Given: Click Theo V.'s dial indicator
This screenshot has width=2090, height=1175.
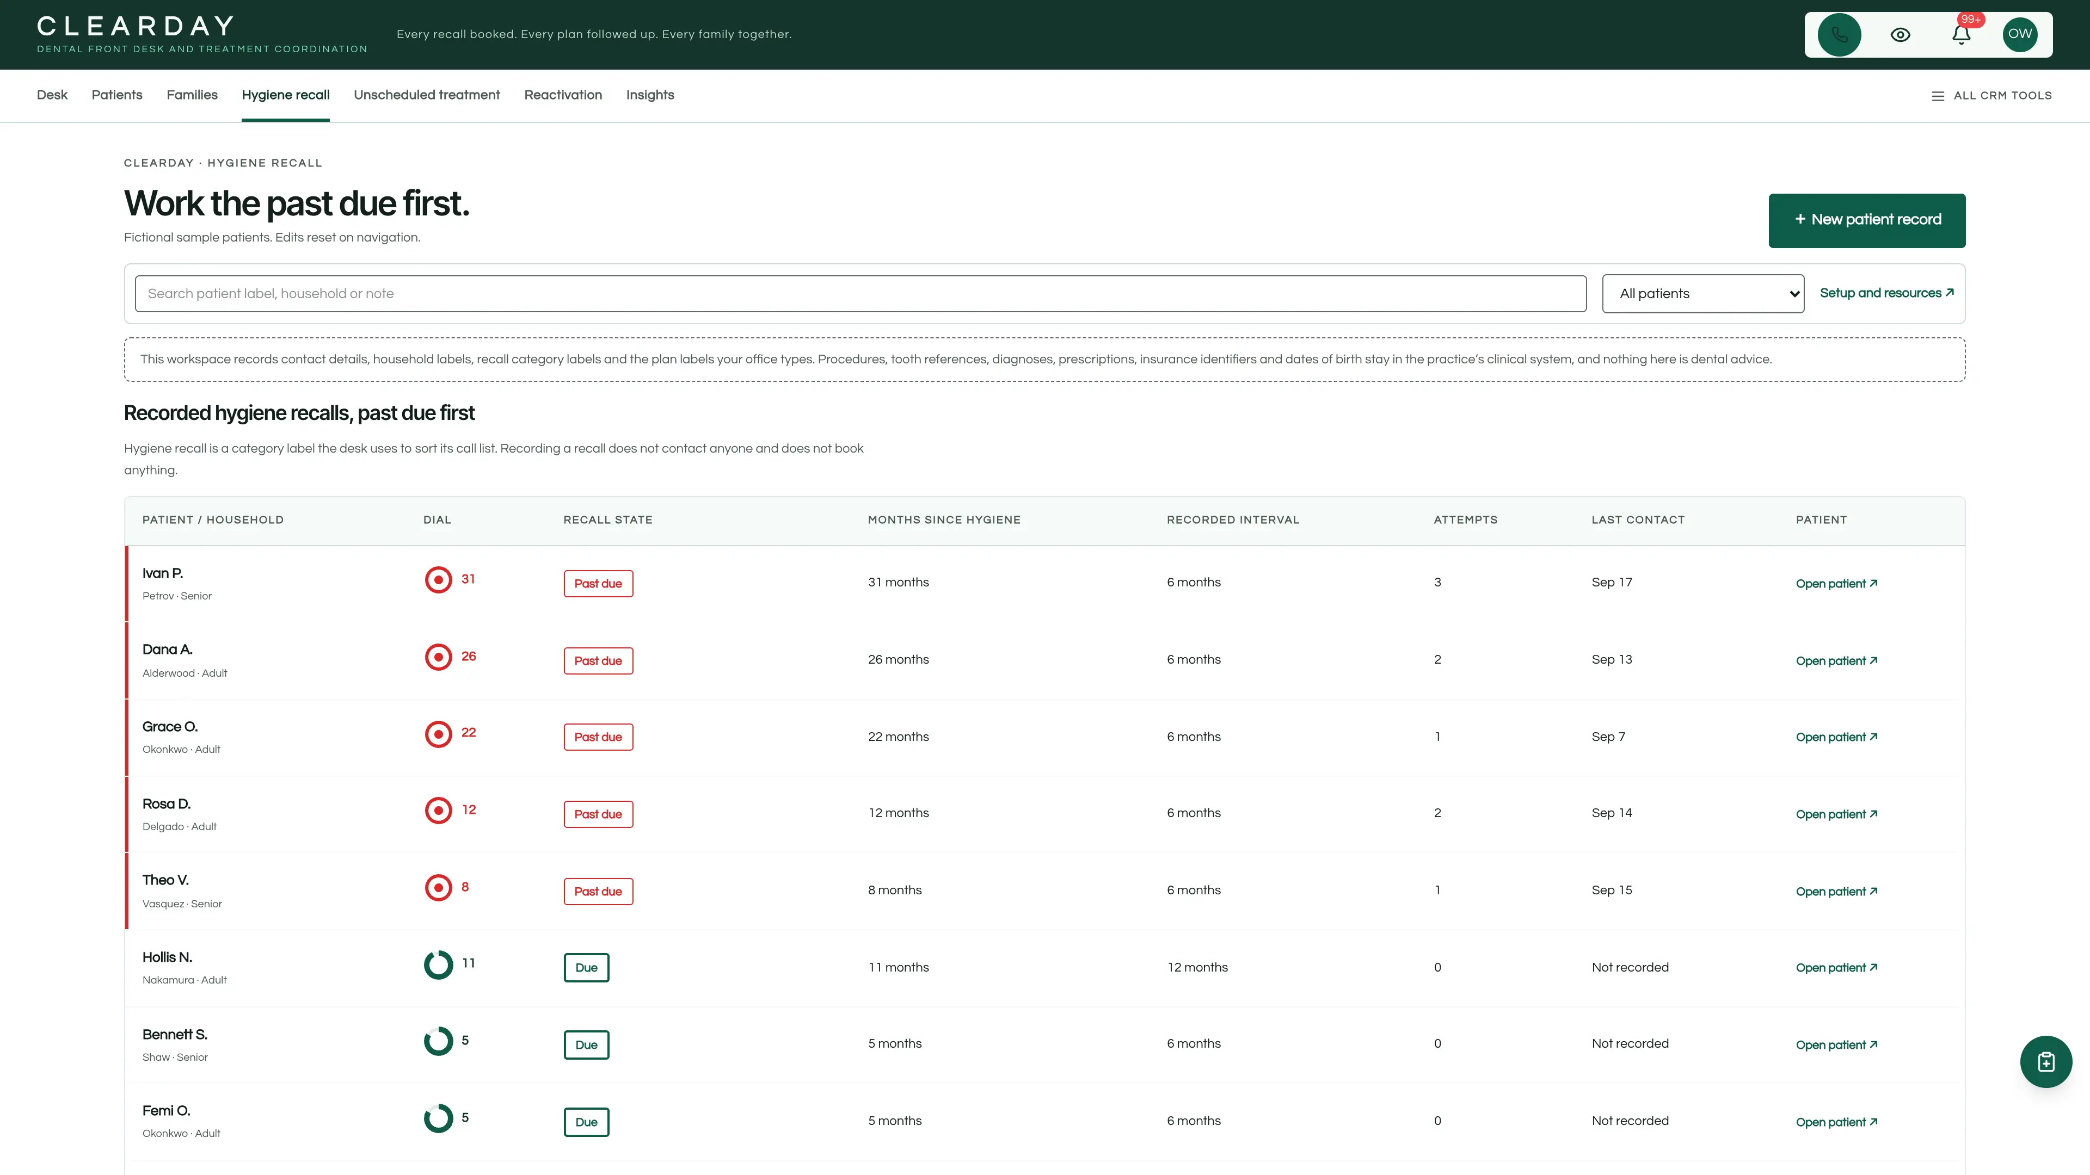Looking at the screenshot, I should [x=438, y=887].
